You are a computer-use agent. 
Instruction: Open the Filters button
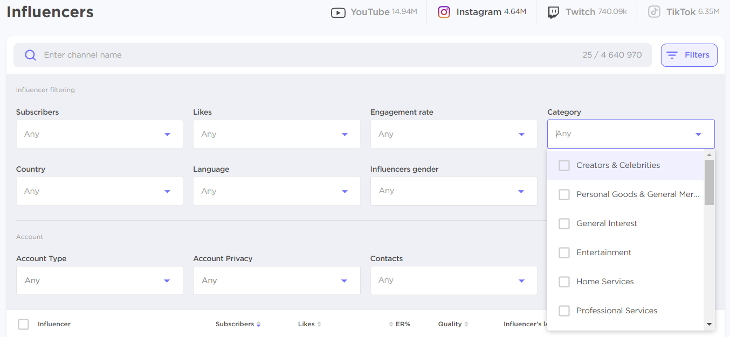(x=689, y=55)
